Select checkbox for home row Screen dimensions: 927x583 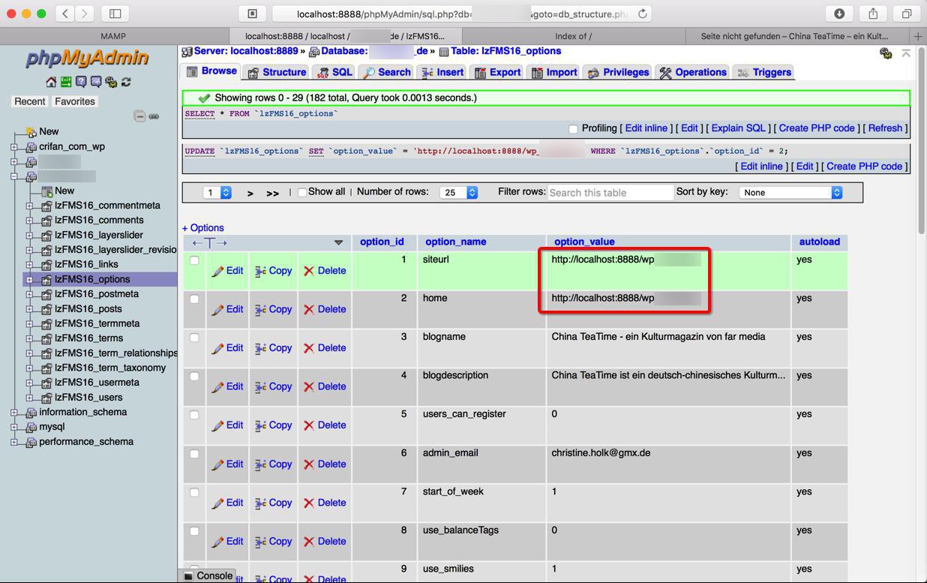[x=194, y=299]
